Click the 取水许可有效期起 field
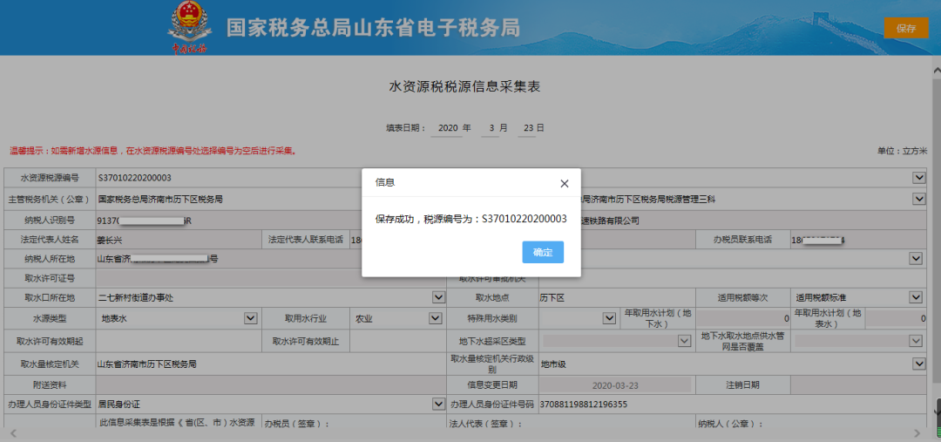This screenshot has height=442, width=941. click(179, 342)
